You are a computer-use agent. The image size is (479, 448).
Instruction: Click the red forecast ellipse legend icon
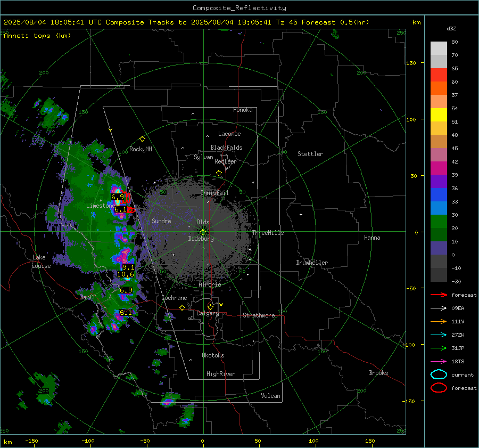[x=439, y=388]
